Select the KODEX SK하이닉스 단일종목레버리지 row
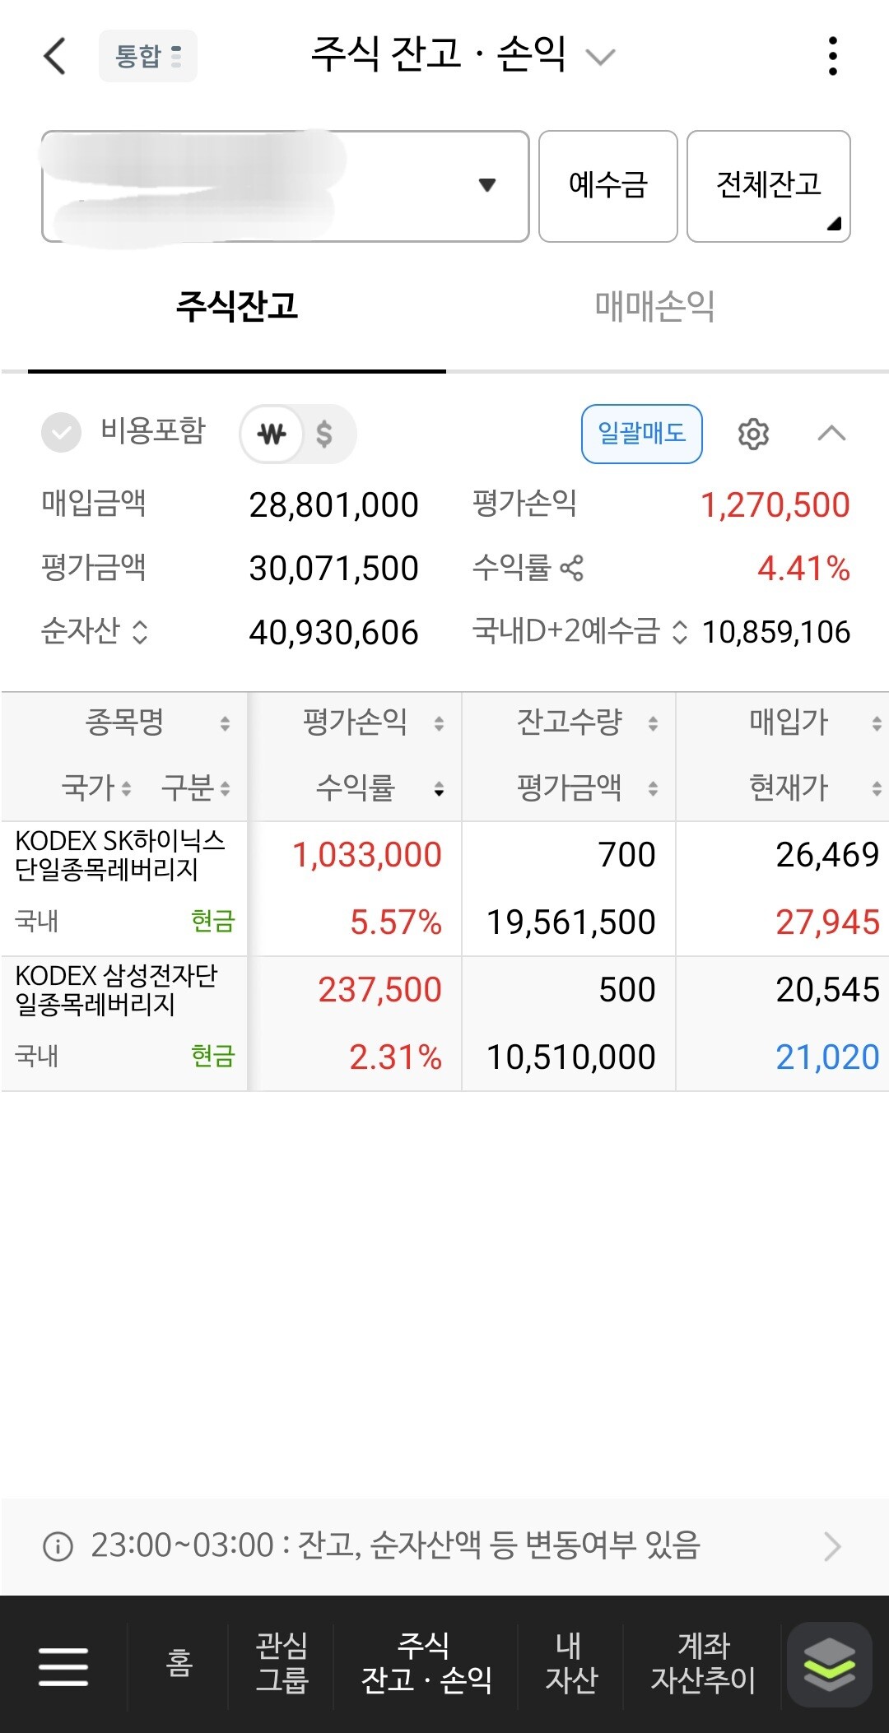This screenshot has width=889, height=1733. pyautogui.click(x=444, y=889)
